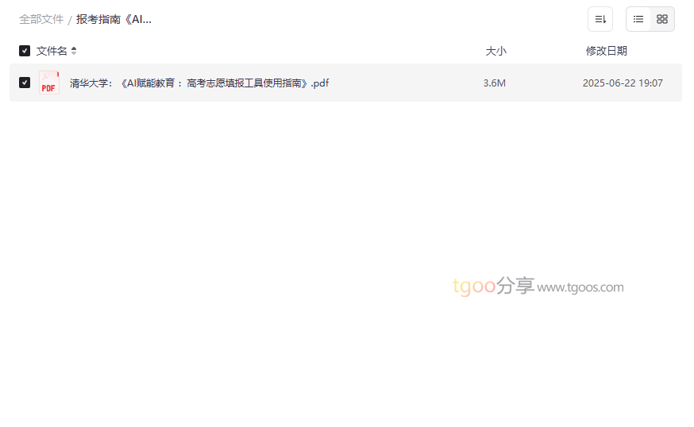This screenshot has height=427, width=694.
Task: Click the tgoo分享 watermark logo
Action: point(493,286)
